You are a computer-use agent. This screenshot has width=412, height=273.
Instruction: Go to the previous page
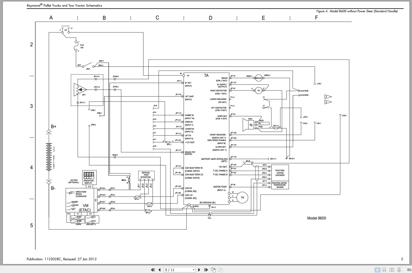(160, 270)
